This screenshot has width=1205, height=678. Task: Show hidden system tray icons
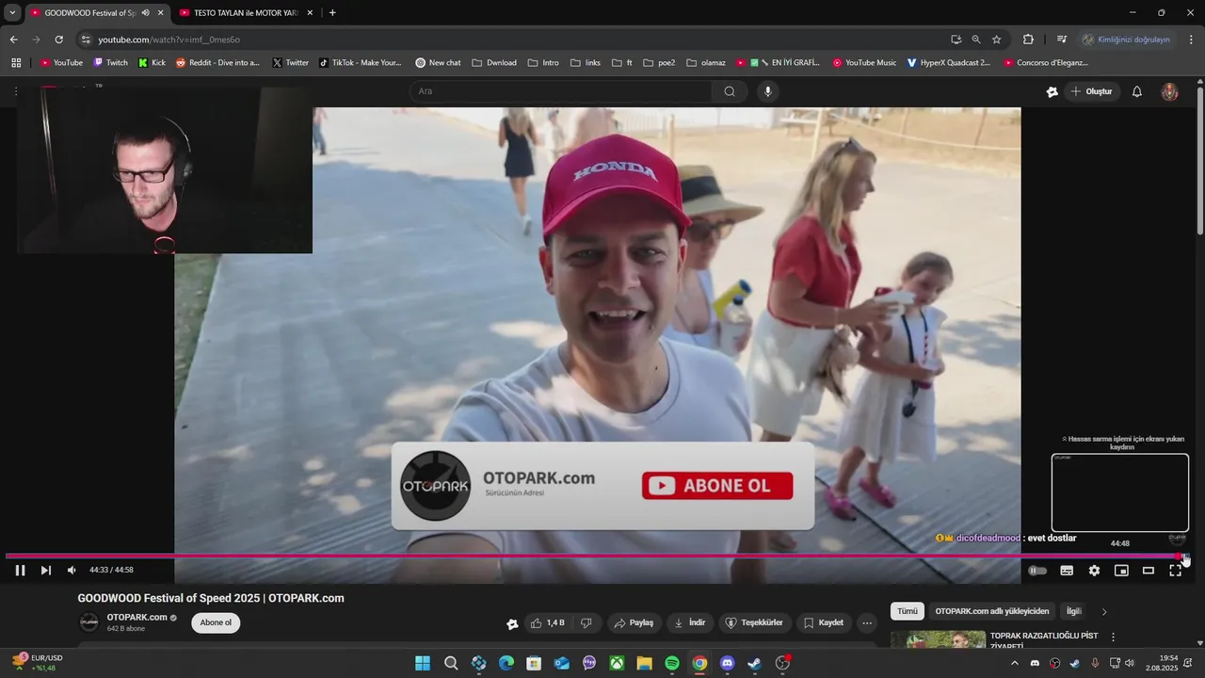click(x=1015, y=663)
